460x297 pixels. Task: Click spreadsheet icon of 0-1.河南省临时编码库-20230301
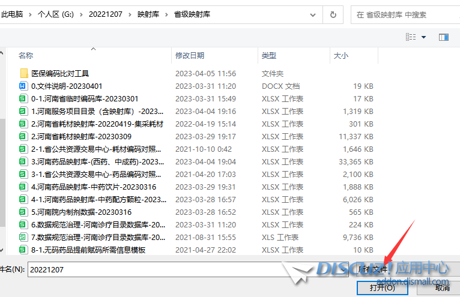point(24,98)
